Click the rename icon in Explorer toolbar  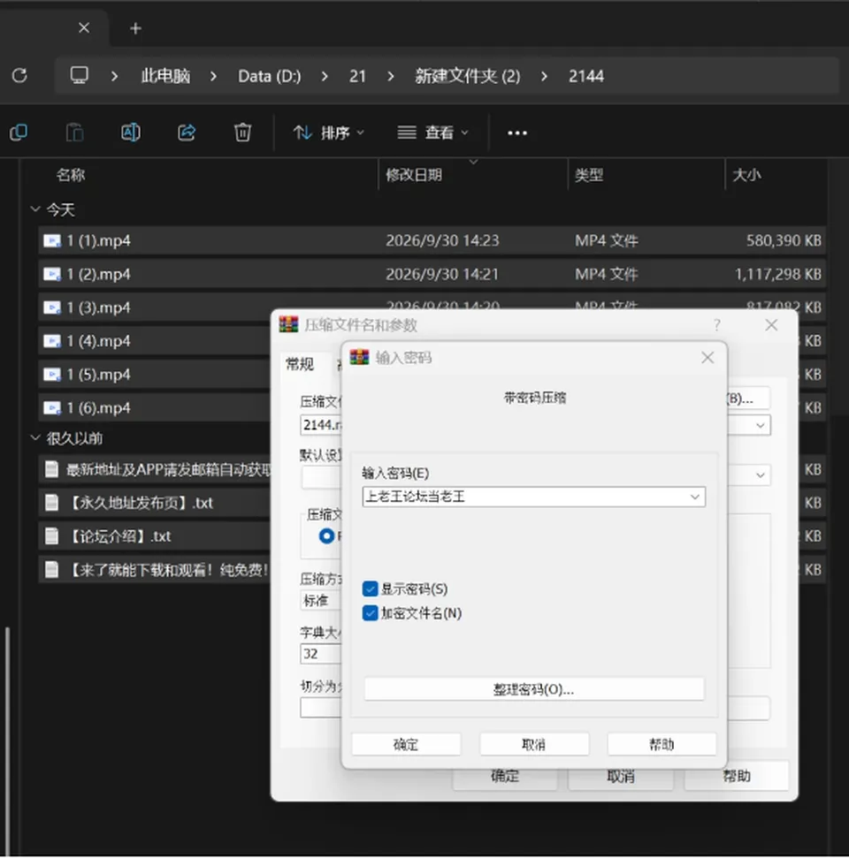(130, 133)
